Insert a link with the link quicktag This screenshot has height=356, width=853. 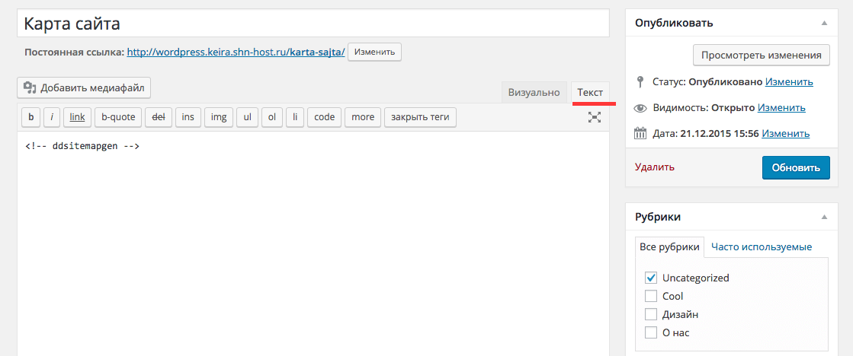77,117
